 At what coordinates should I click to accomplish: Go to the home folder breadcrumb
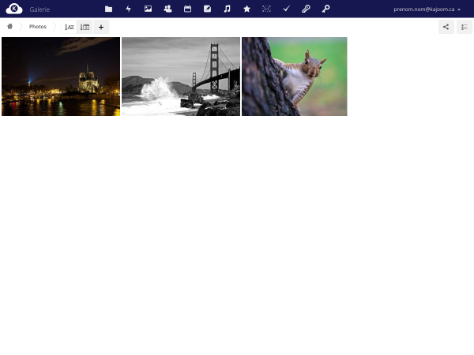[x=10, y=27]
